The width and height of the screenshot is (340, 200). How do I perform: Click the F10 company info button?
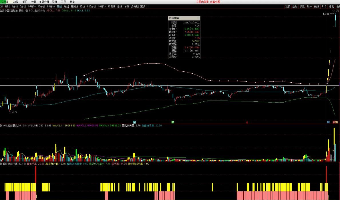pyautogui.click(x=324, y=6)
